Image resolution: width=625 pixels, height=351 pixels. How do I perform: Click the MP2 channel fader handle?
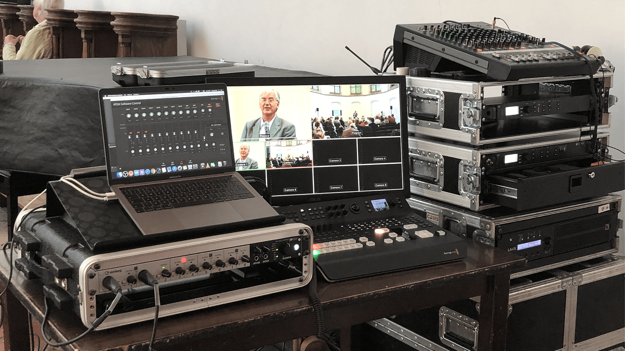click(196, 132)
